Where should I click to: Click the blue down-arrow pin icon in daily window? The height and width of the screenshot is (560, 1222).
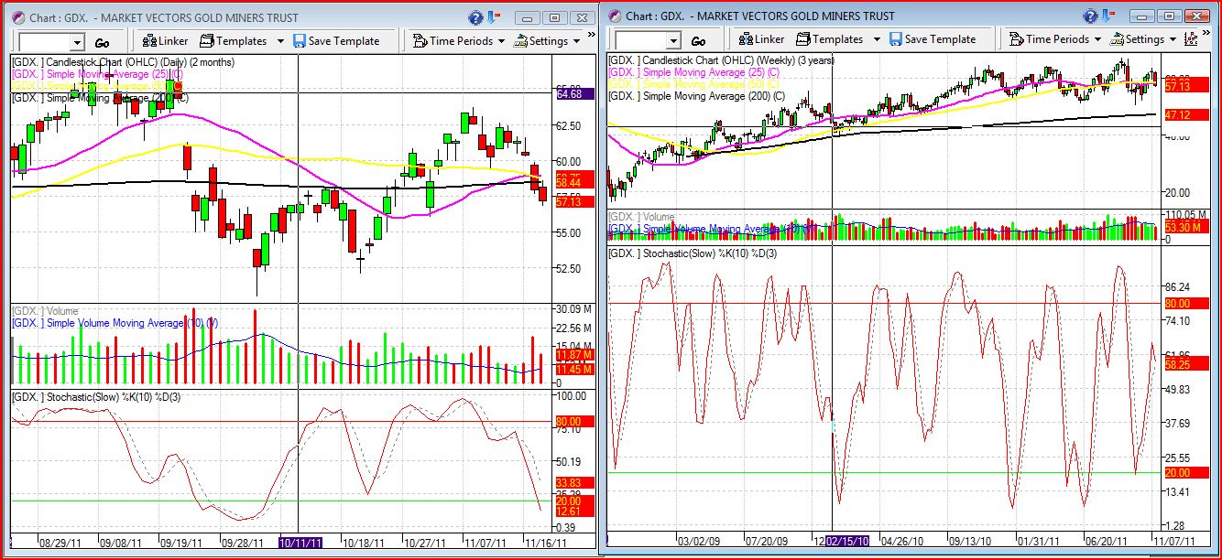pos(495,17)
